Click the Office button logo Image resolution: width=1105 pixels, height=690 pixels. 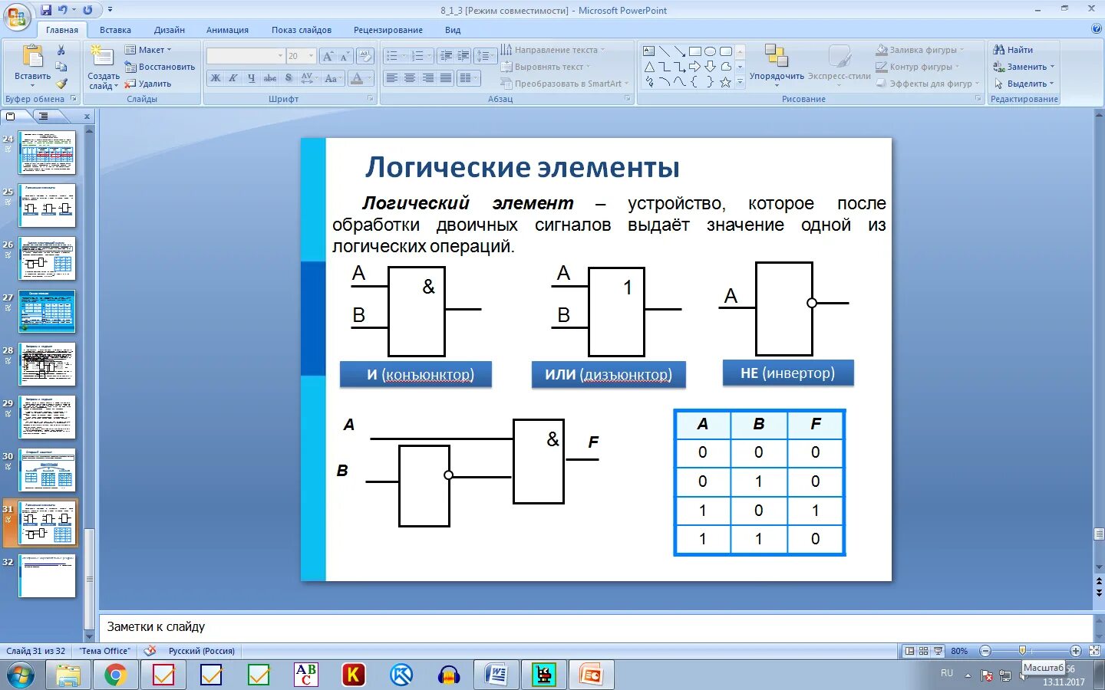(x=17, y=15)
